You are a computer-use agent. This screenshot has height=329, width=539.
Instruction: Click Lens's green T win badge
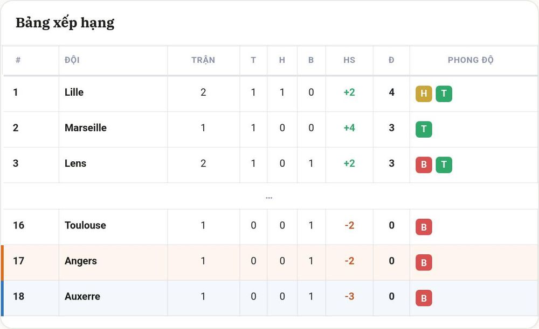point(444,165)
